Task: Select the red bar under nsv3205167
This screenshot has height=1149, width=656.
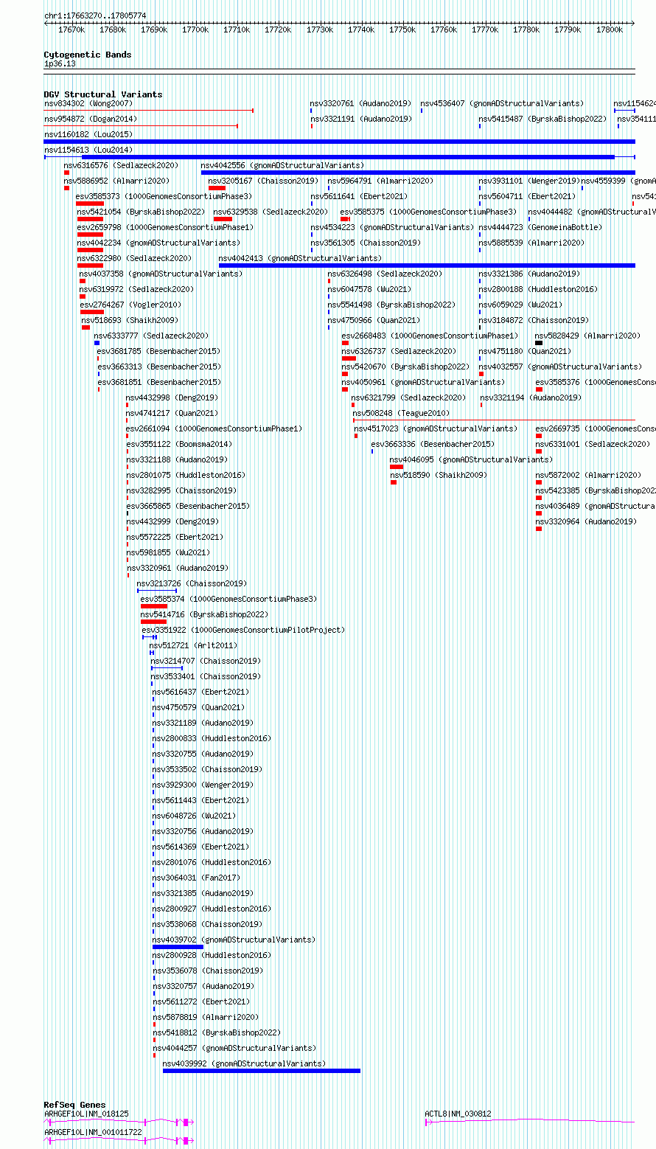Action: pos(217,188)
